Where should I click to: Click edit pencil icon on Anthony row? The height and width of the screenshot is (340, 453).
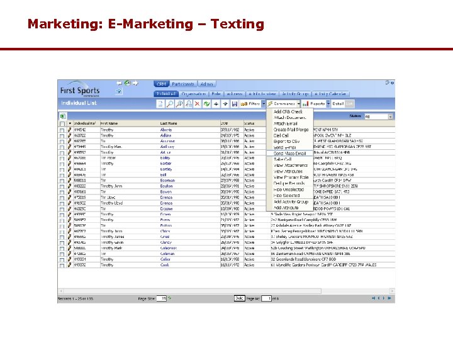(x=69, y=146)
